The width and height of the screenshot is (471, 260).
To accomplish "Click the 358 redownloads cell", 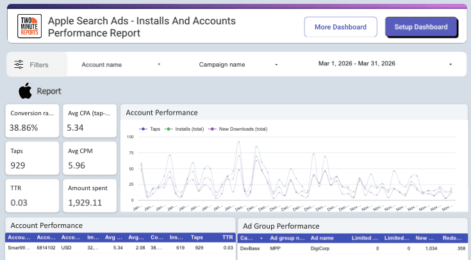I will click(461, 248).
